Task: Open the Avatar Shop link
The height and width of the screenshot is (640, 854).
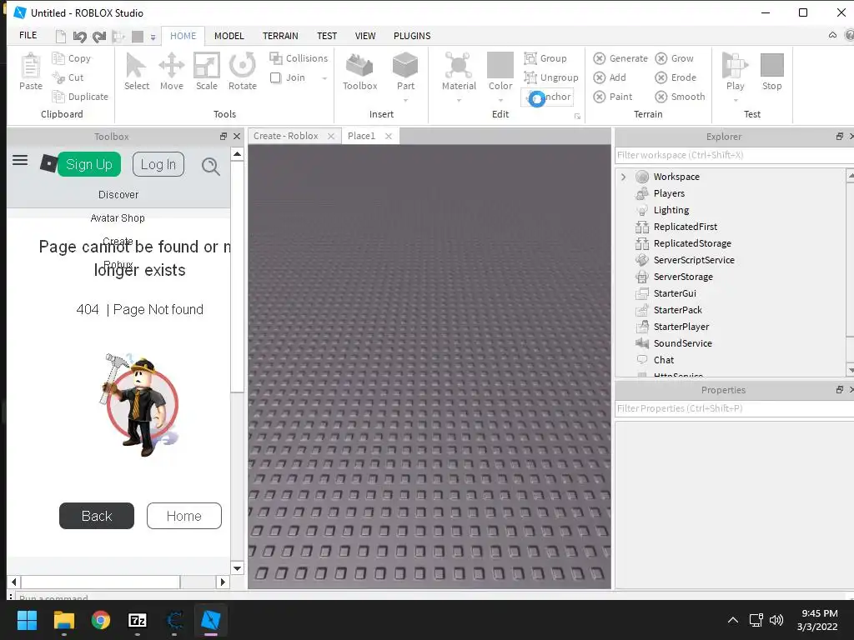Action: coord(118,218)
